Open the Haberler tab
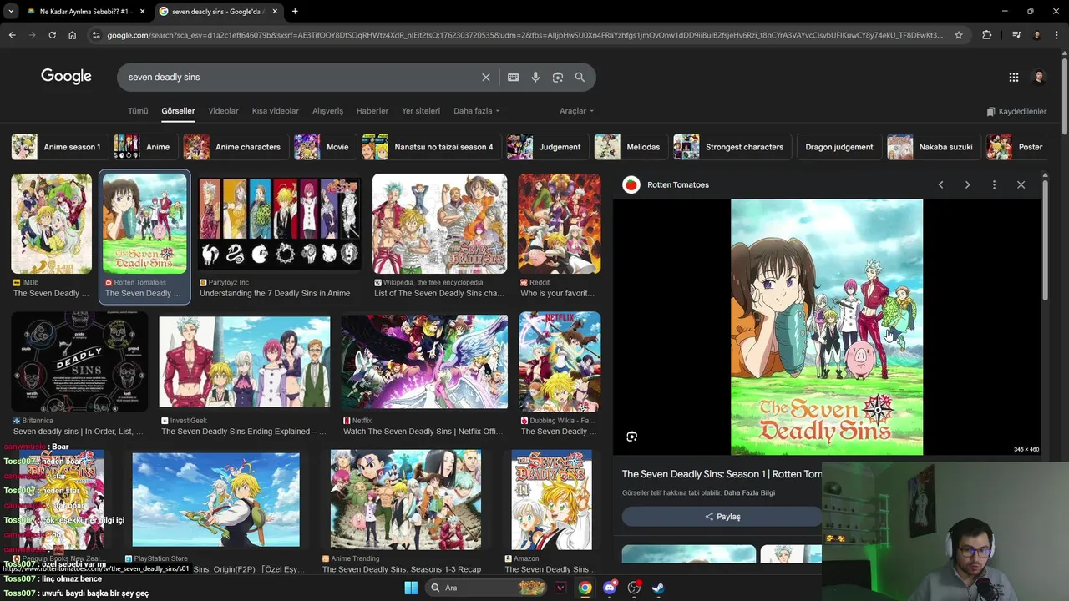1069x601 pixels. 372,111
